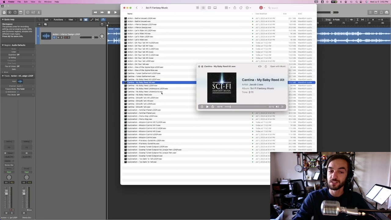391x220 pixels.
Task: Share from the Quick Look preview window
Action: pos(266,66)
